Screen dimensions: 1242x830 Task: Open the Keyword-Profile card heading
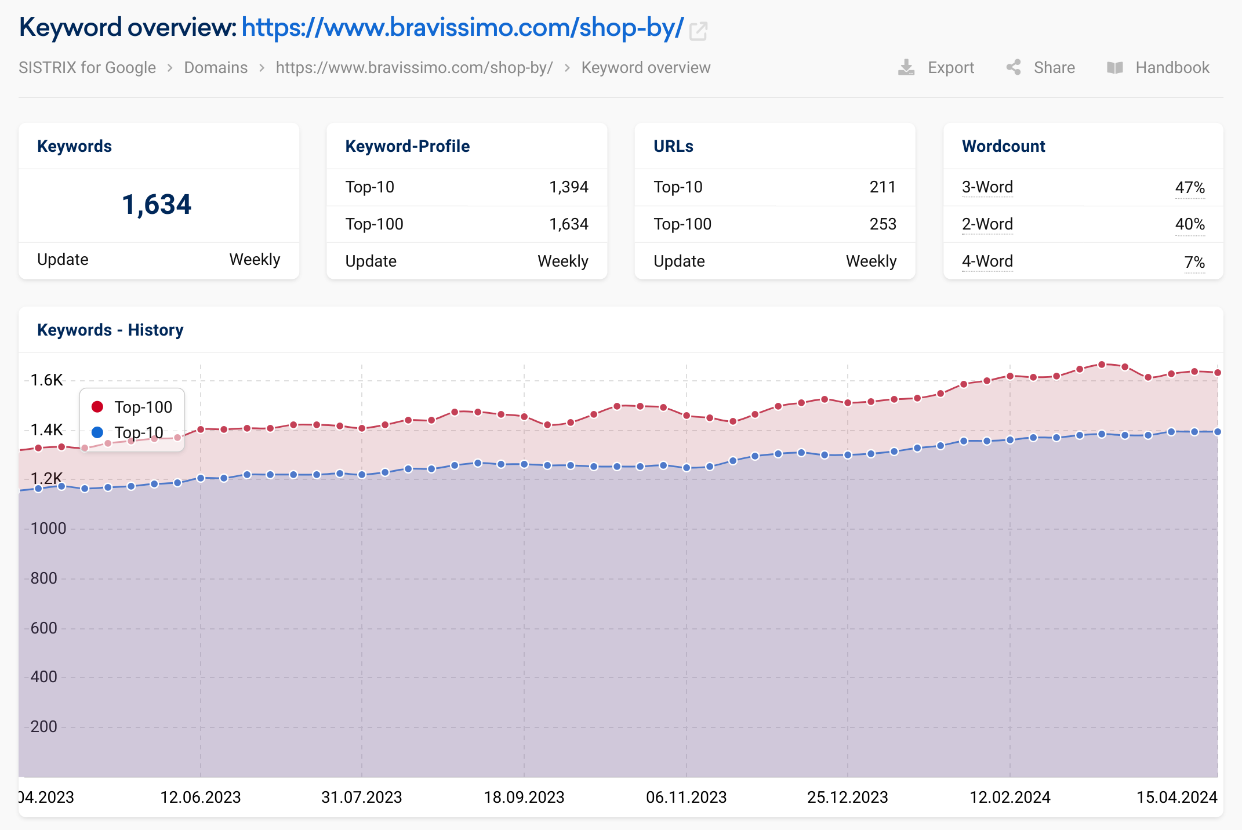407,146
